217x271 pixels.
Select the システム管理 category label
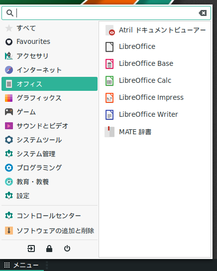[36, 154]
